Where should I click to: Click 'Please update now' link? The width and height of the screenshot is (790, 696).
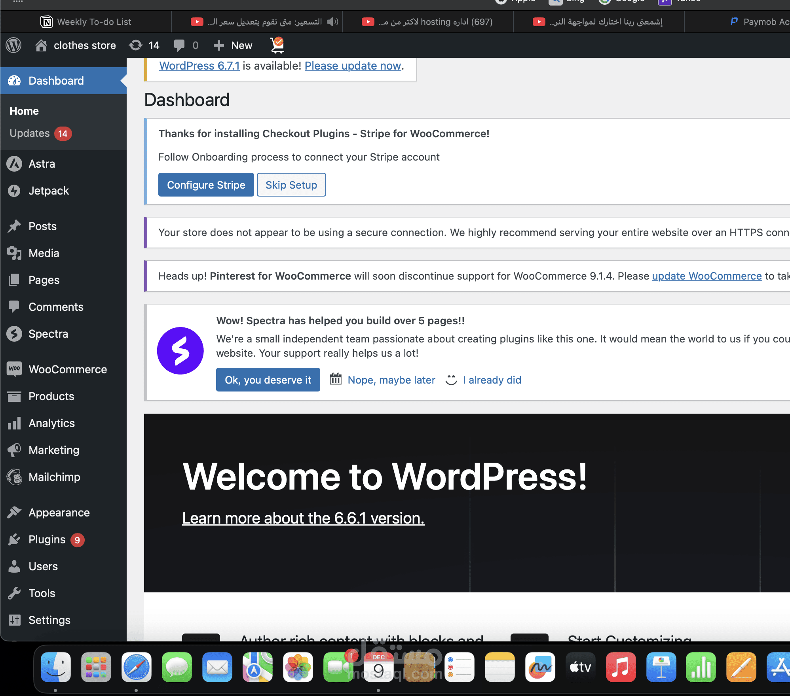[353, 66]
